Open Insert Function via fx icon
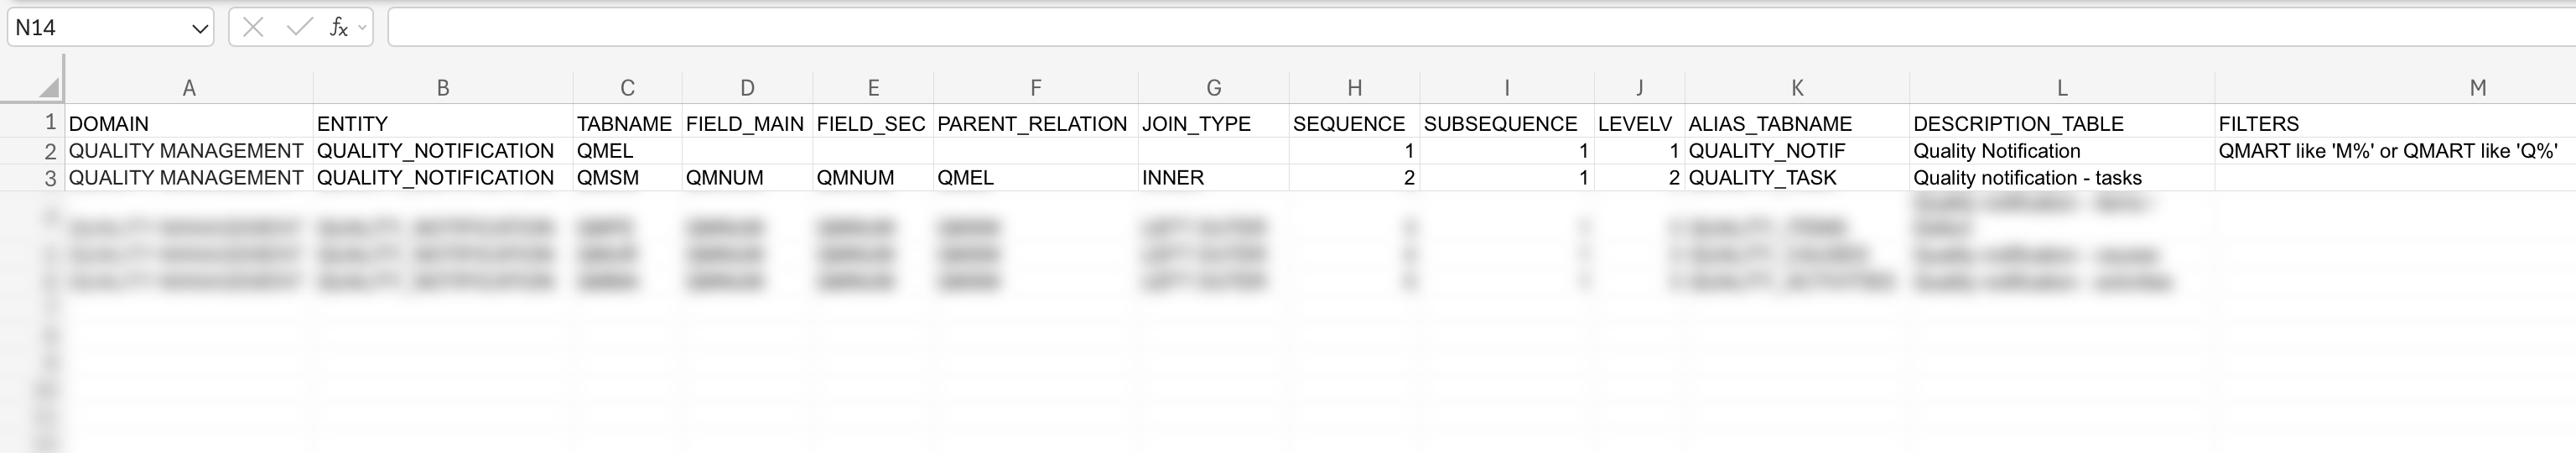Screen dimensions: 2576x453 (x=338, y=28)
